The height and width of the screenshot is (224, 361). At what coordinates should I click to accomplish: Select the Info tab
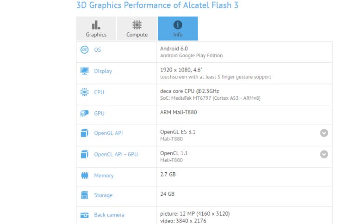click(178, 29)
